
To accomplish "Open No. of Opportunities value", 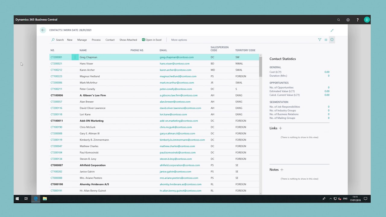I will [329, 87].
